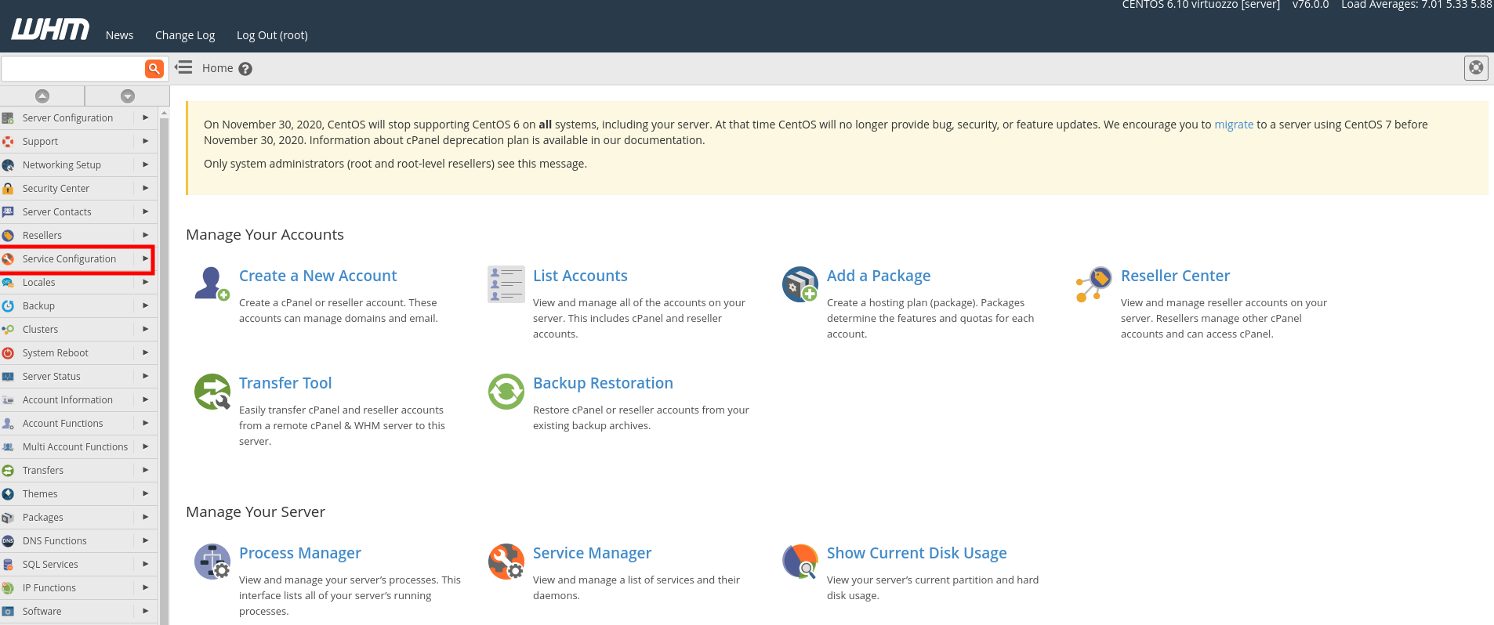Image resolution: width=1494 pixels, height=625 pixels.
Task: Click the Create a New Account icon
Action: pyautogui.click(x=212, y=284)
